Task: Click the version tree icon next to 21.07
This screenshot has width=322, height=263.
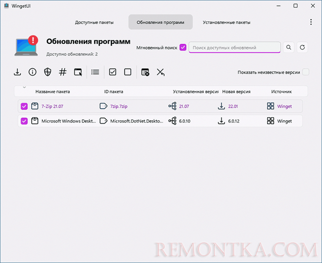Action: tap(173, 106)
